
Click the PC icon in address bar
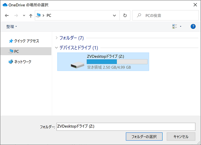click(38, 15)
